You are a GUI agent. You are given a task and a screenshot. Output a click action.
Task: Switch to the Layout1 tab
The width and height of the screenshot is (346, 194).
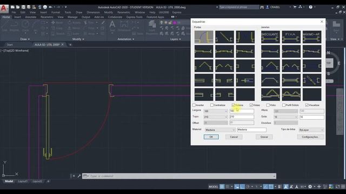(23, 181)
